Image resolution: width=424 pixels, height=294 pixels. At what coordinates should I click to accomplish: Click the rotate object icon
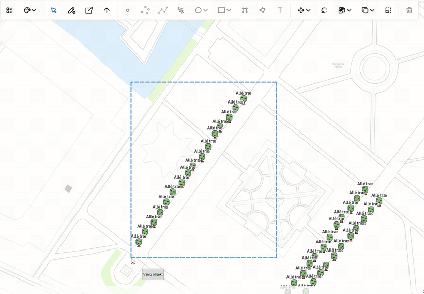[x=324, y=10]
